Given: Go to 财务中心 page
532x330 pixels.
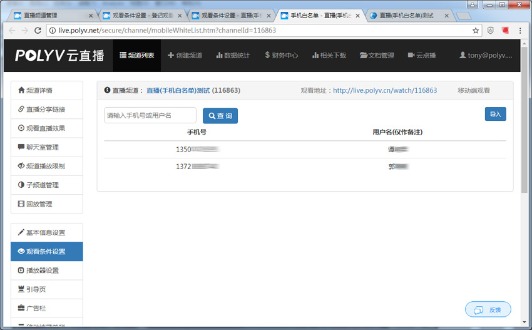Looking at the screenshot, I should coord(281,55).
